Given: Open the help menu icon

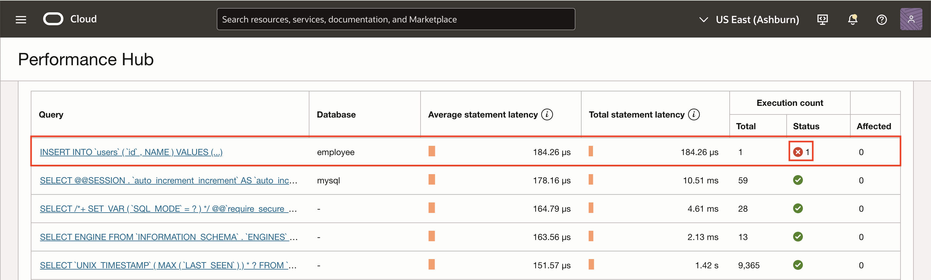Looking at the screenshot, I should pyautogui.click(x=881, y=19).
